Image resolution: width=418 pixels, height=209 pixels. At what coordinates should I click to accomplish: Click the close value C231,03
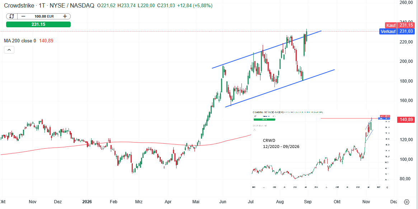(166, 6)
